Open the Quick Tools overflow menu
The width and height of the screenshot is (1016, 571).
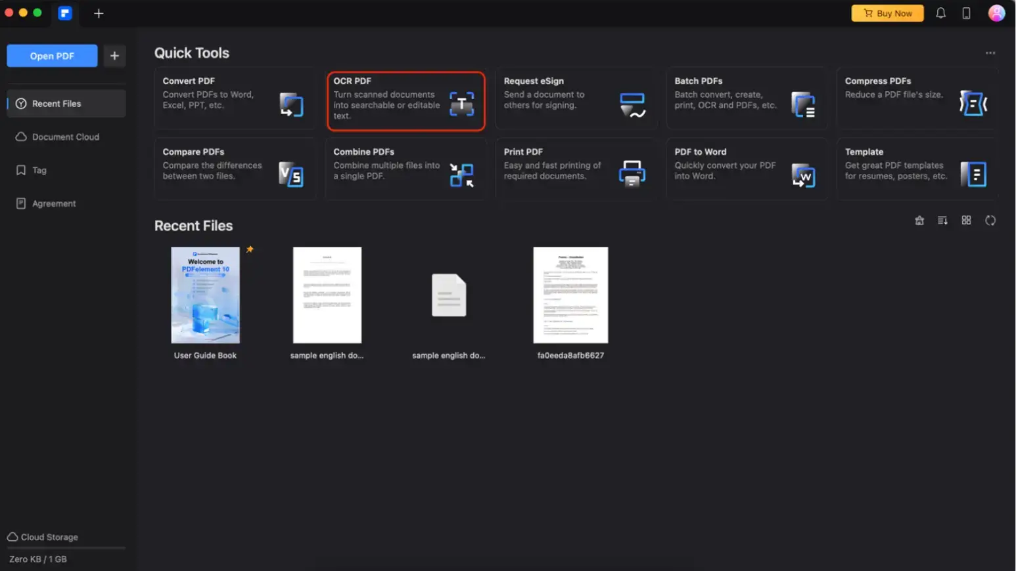tap(990, 53)
